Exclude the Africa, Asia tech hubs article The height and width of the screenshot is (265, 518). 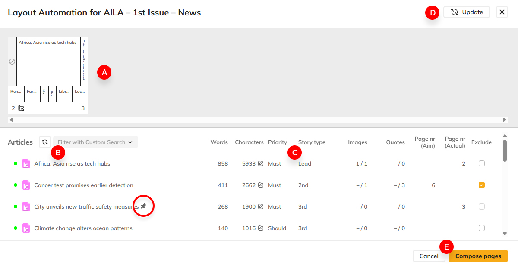tap(482, 163)
